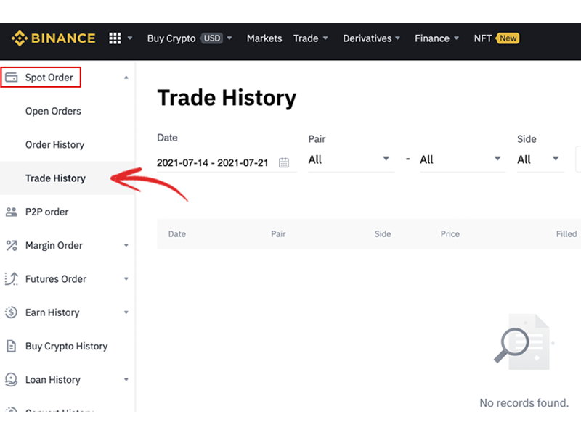This screenshot has width=581, height=435.
Task: Click the Futures Order arrow icon
Action: coord(12,279)
